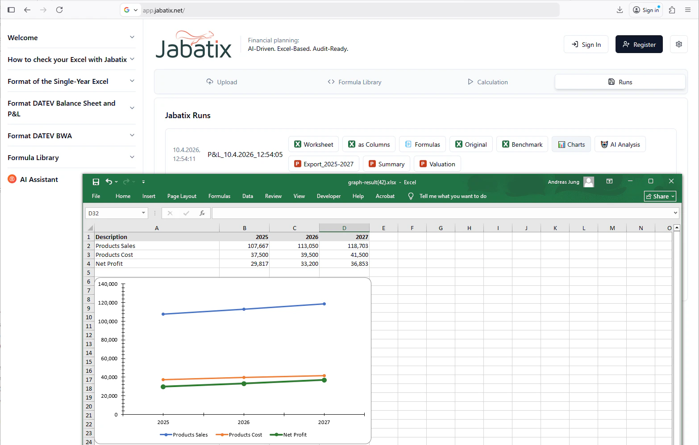The image size is (699, 445).
Task: Open the AI Assistant from the sidebar
Action: point(39,179)
